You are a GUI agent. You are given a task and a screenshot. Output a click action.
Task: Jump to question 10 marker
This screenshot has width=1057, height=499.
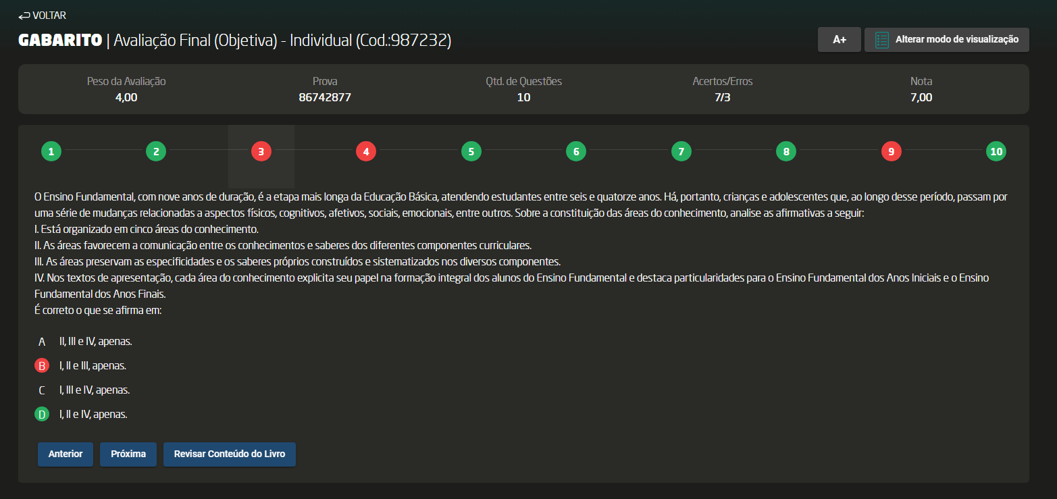(x=996, y=152)
